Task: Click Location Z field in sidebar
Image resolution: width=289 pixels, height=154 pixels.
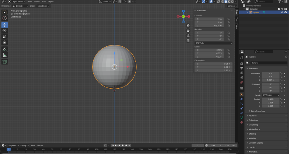Action: [209, 26]
